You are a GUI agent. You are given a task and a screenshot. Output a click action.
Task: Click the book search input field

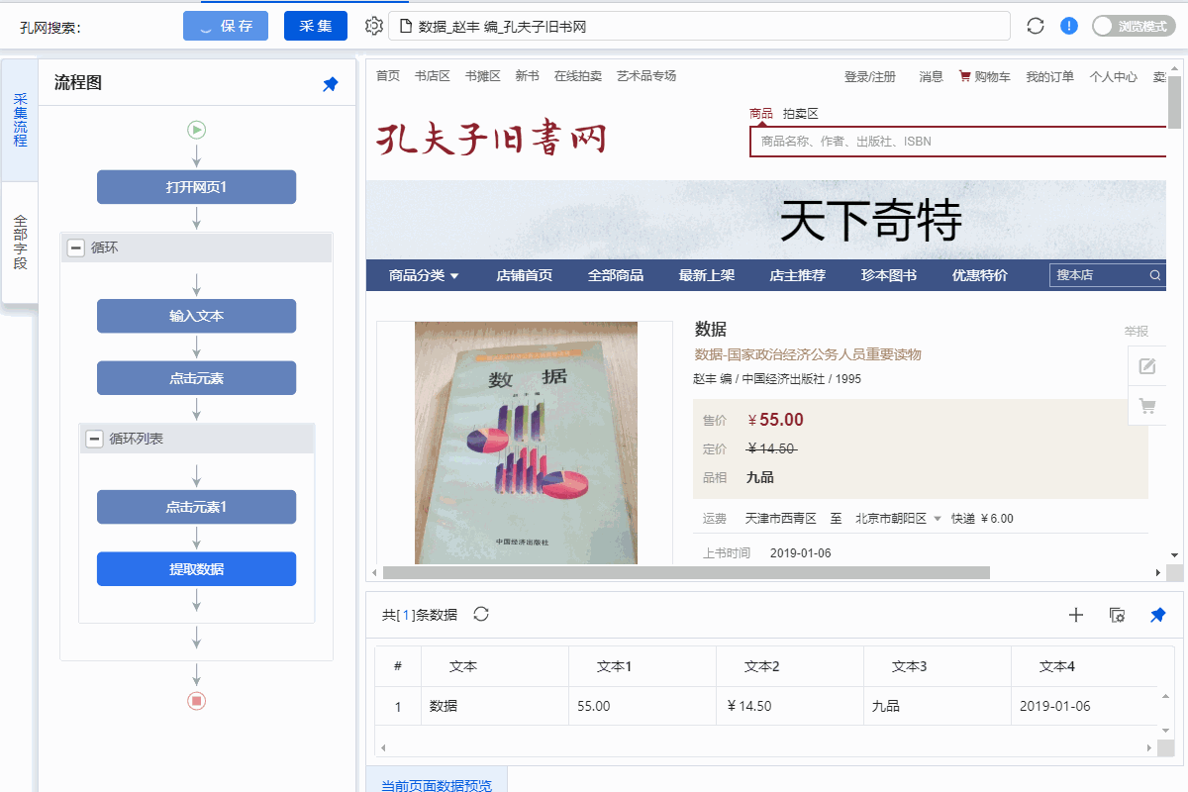point(958,142)
